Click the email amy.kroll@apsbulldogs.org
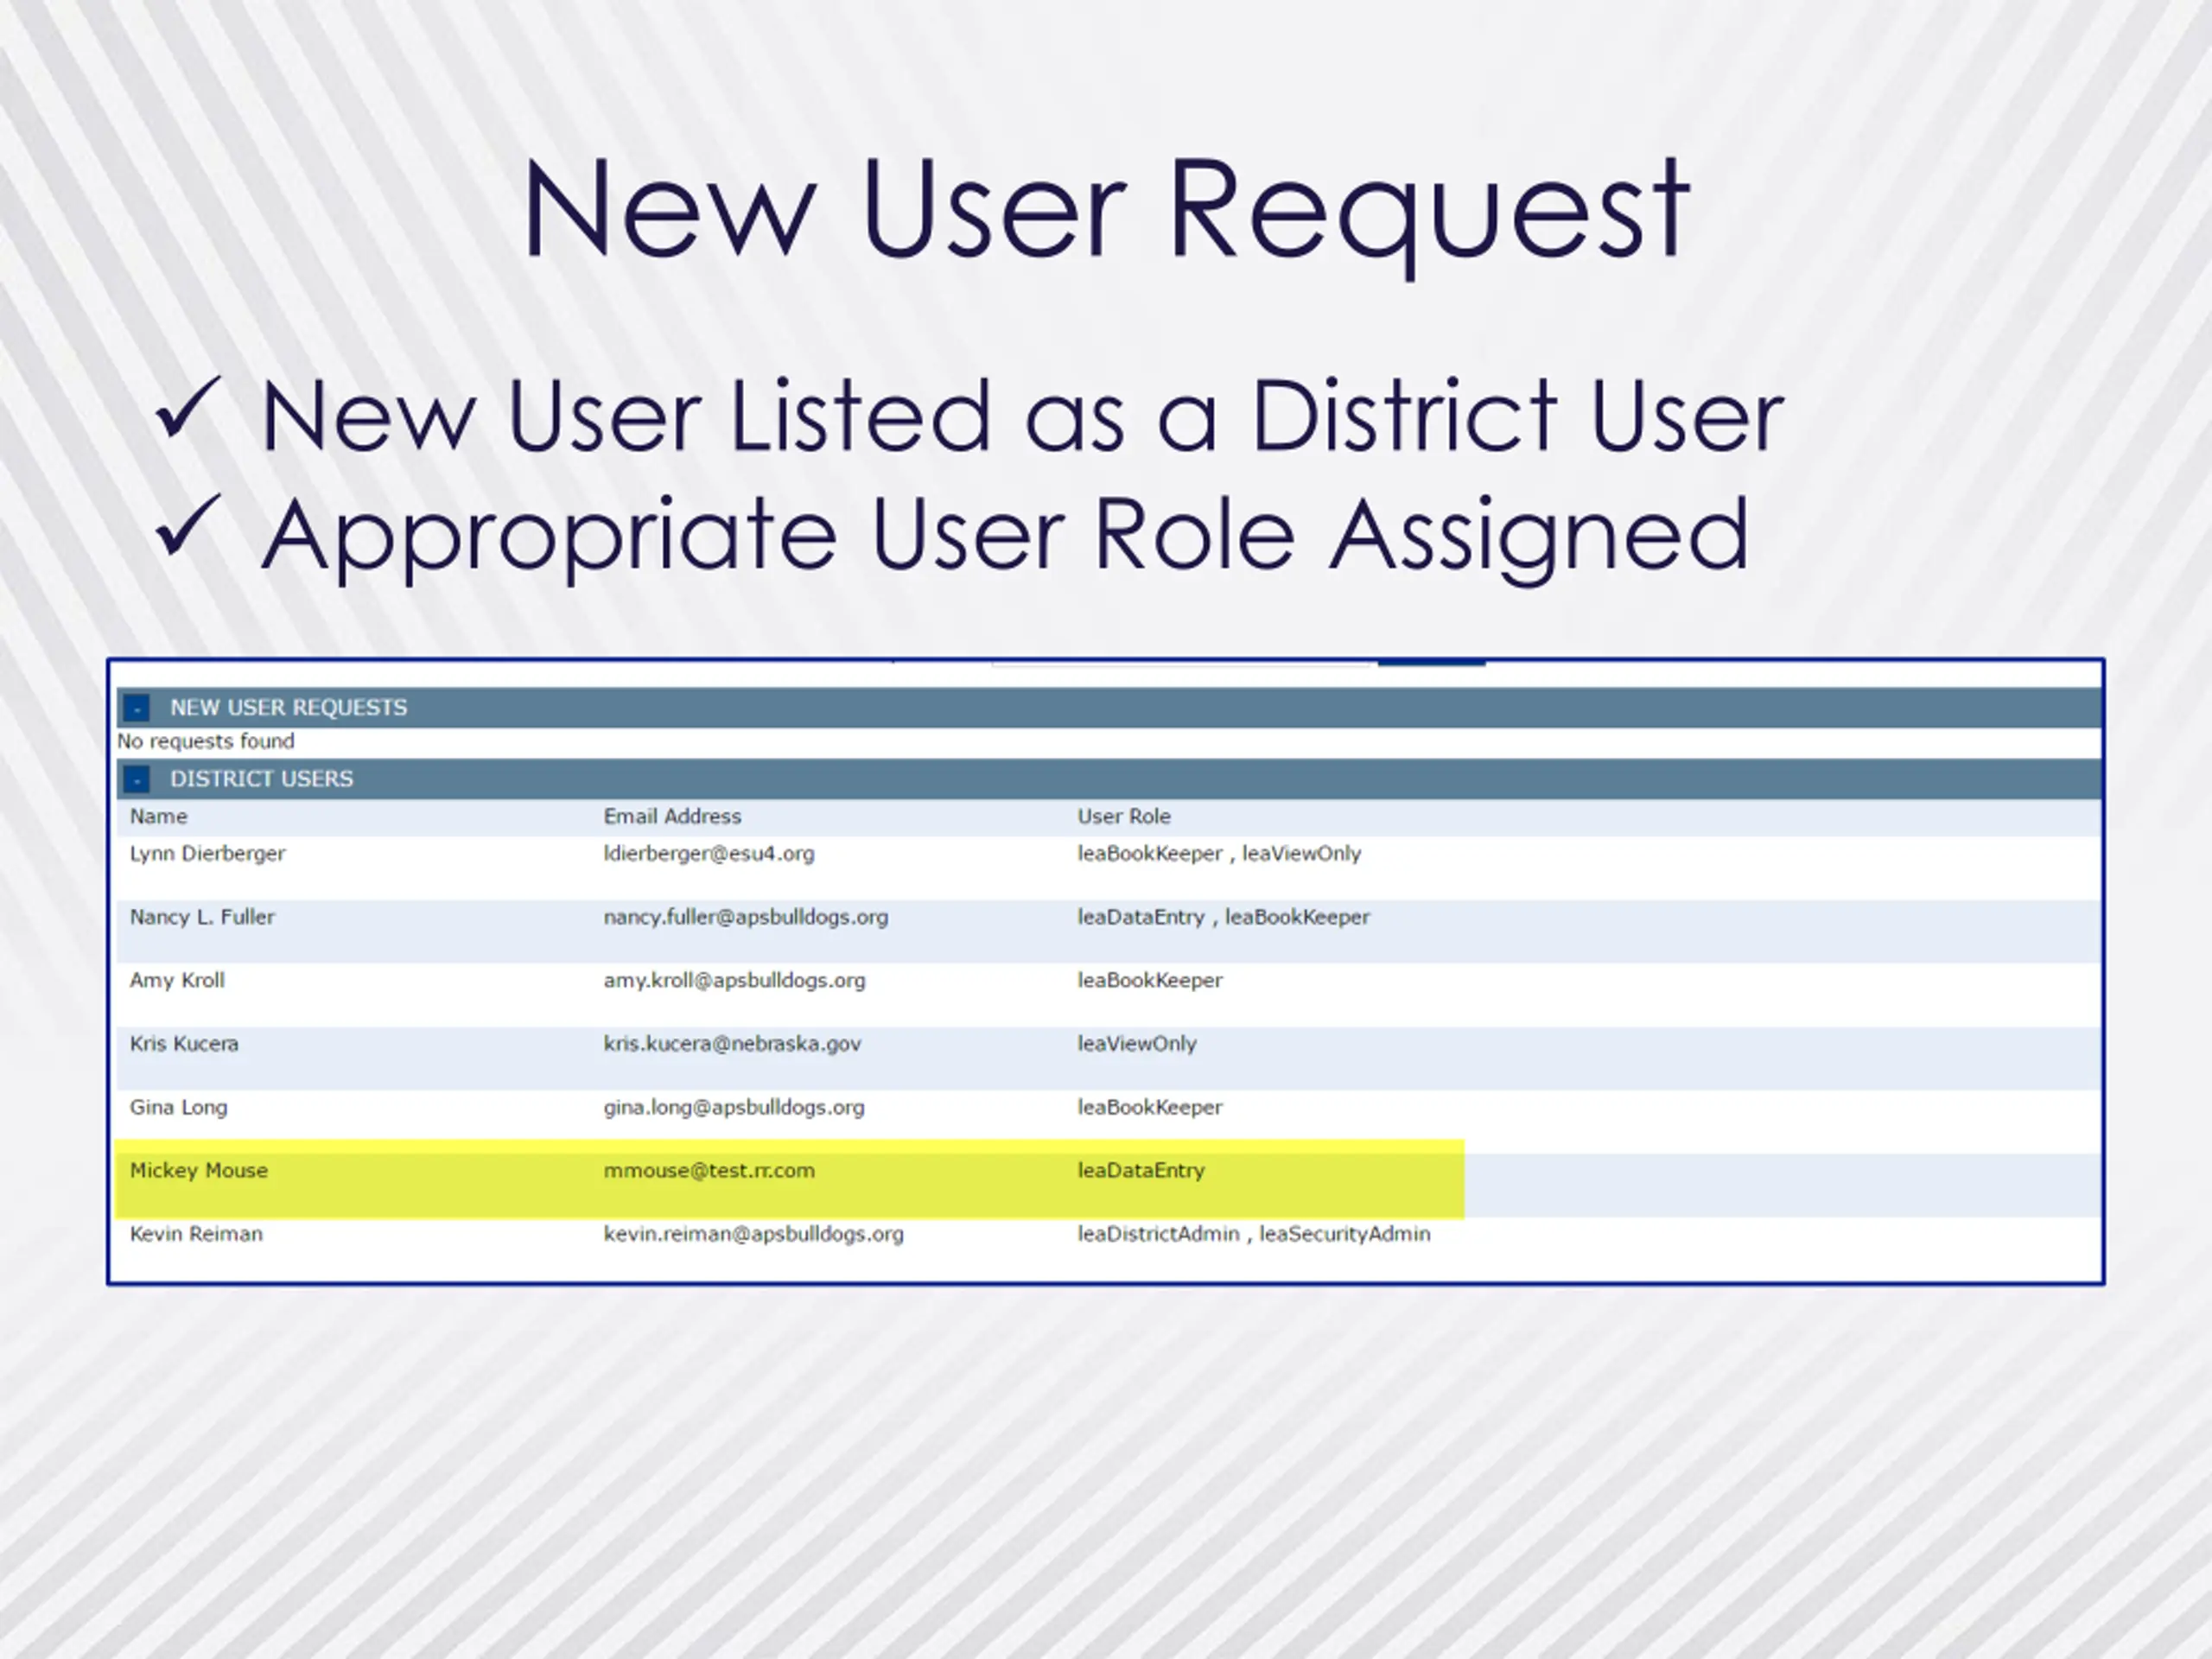Viewport: 2212px width, 1659px height. (x=735, y=980)
